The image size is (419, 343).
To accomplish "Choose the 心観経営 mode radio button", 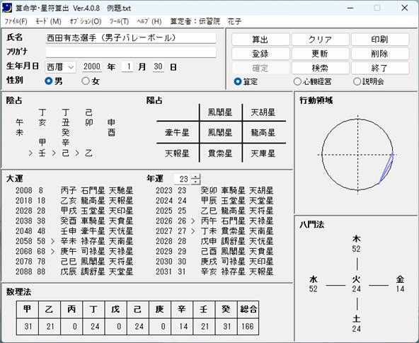I will [x=297, y=81].
